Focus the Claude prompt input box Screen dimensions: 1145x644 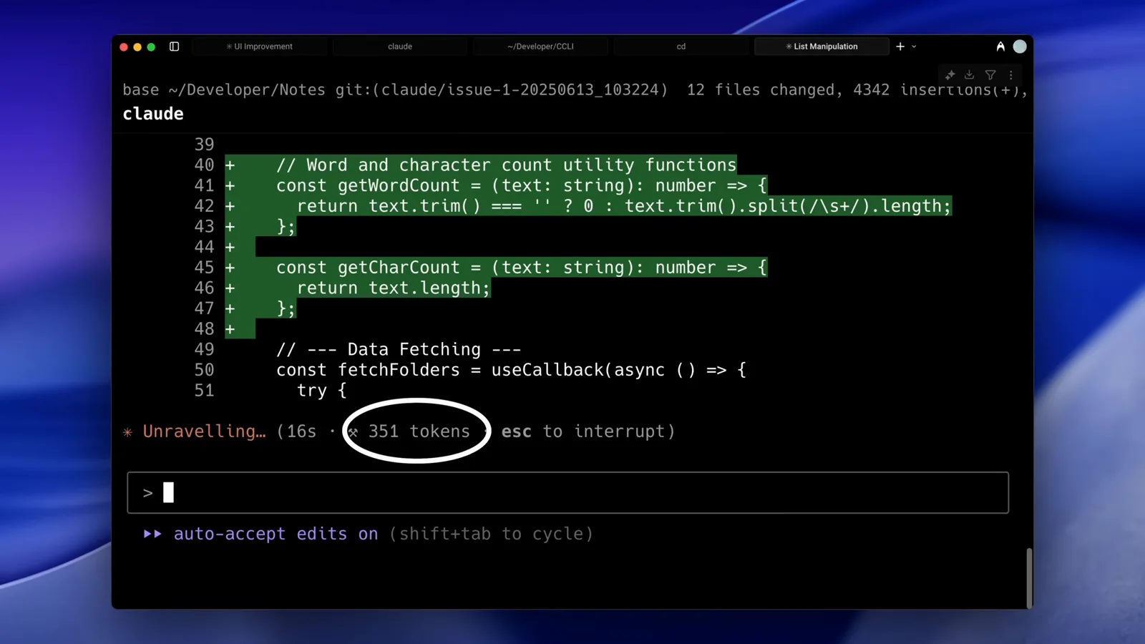click(x=567, y=492)
